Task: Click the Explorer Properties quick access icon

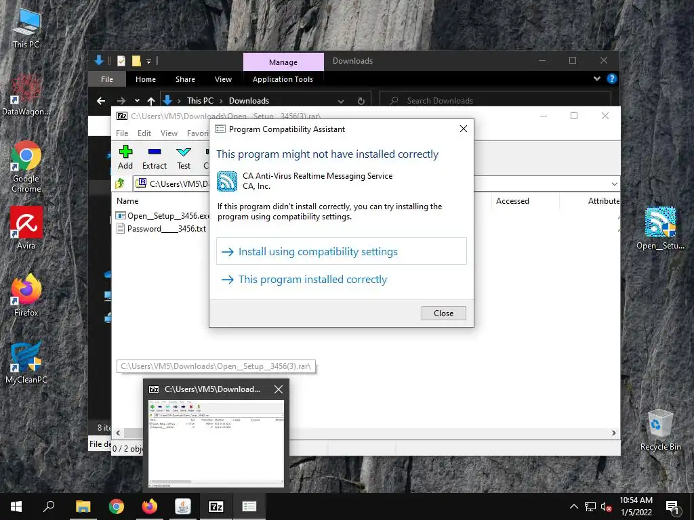Action: pos(121,61)
